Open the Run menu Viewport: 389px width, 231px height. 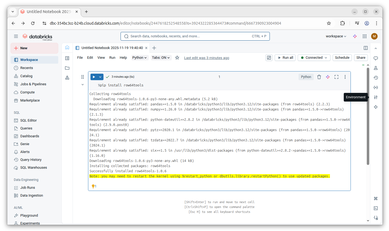112,58
